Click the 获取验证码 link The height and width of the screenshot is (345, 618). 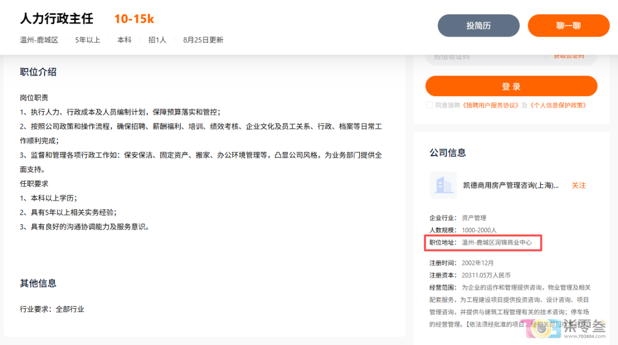(569, 57)
